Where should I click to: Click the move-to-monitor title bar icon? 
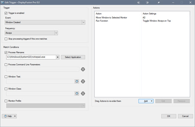(139, 2)
